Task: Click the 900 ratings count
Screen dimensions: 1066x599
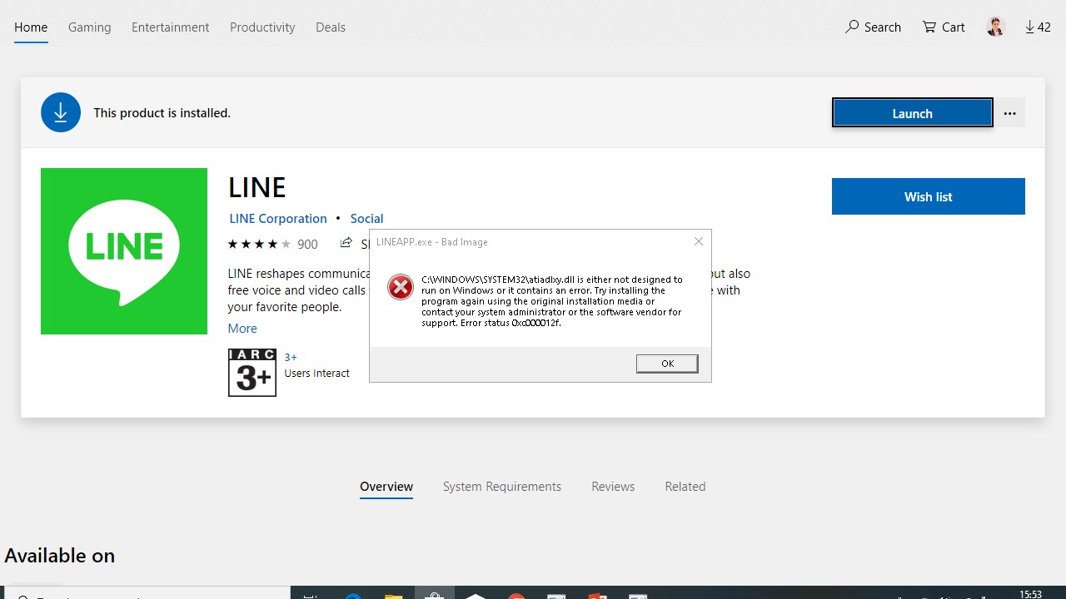Action: click(x=307, y=244)
